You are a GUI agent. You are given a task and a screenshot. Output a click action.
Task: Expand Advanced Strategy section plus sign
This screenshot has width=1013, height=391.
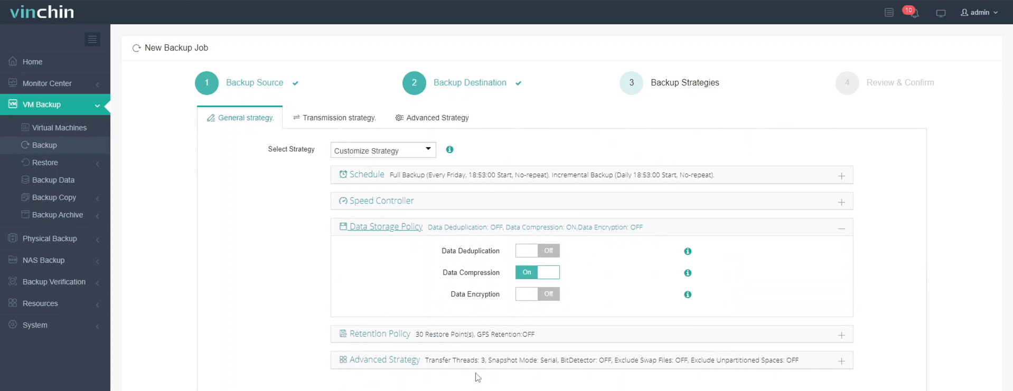841,361
